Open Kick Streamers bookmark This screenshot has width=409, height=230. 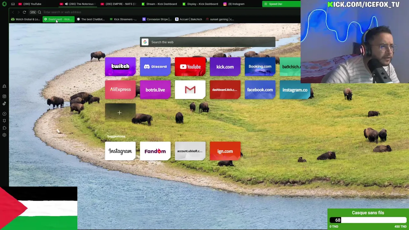coord(123,19)
